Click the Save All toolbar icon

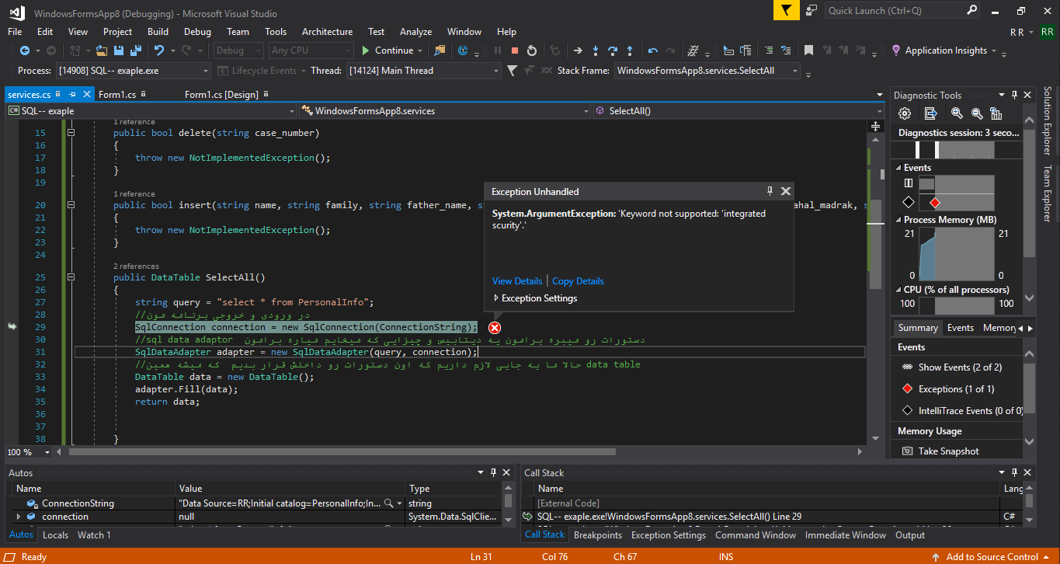[136, 50]
